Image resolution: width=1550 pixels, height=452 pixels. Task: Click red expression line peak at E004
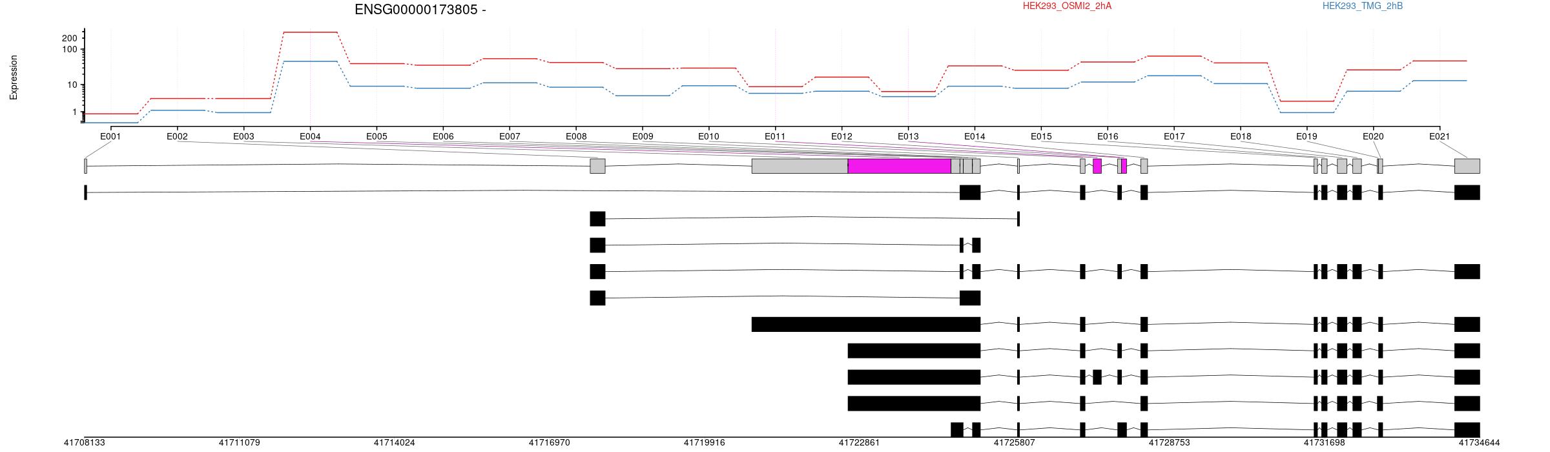[310, 32]
